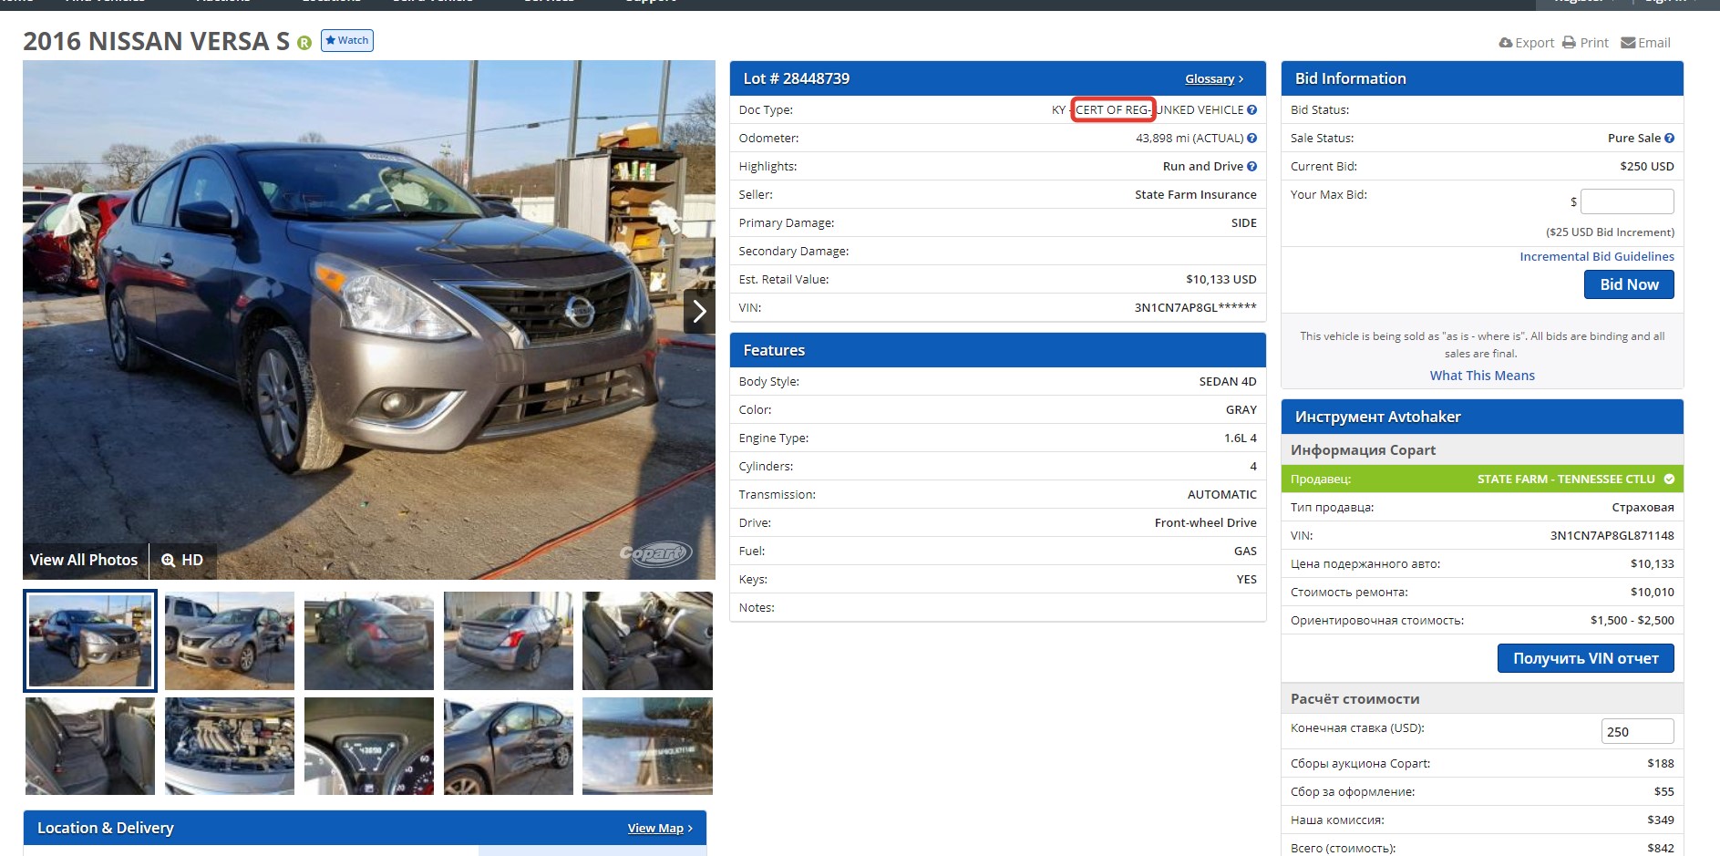Click main vehicle photo
The height and width of the screenshot is (856, 1720).
[369, 320]
